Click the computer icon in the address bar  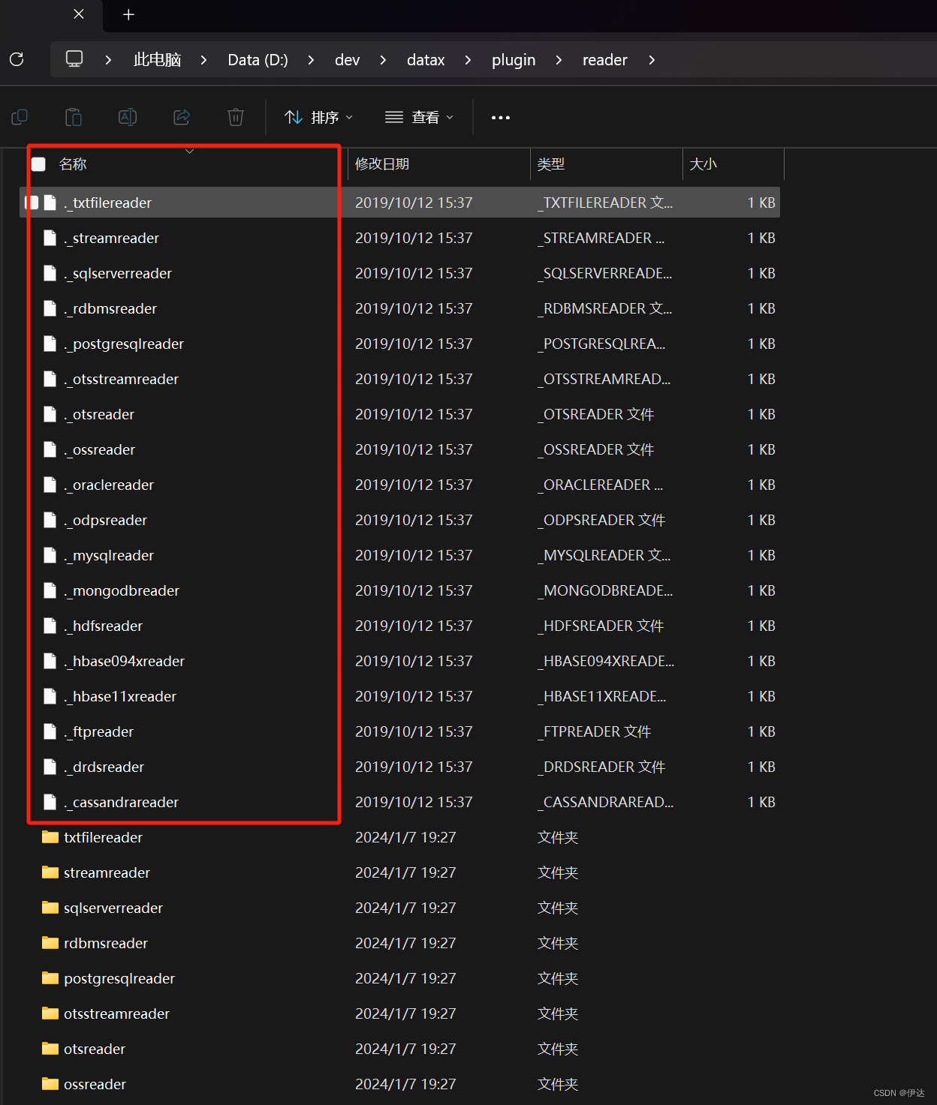point(74,58)
